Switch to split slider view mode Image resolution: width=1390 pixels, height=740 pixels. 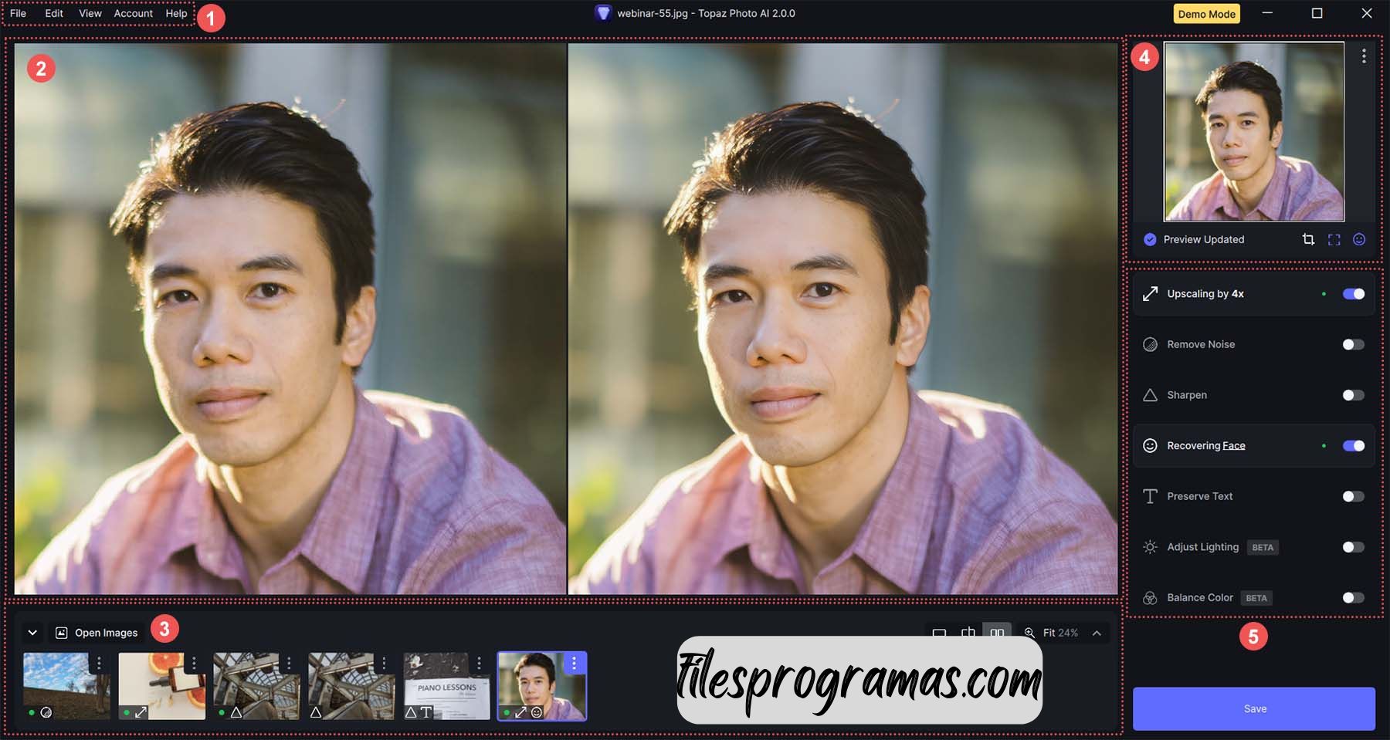[968, 633]
